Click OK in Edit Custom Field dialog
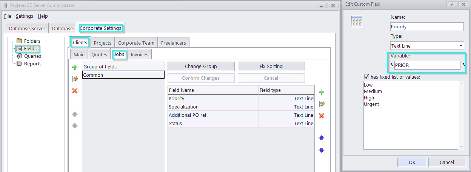 point(412,162)
